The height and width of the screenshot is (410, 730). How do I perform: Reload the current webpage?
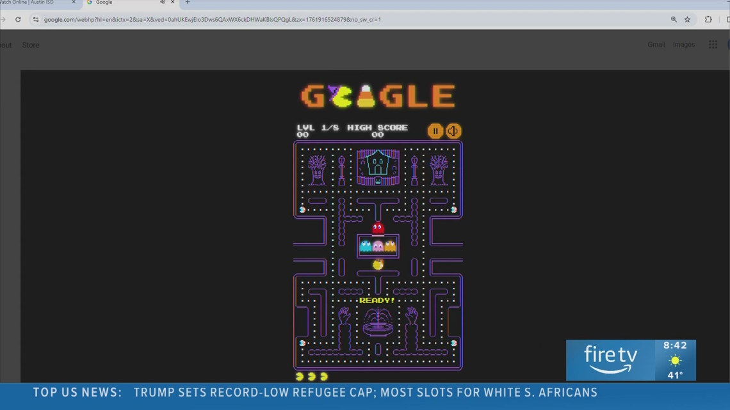[x=17, y=19]
